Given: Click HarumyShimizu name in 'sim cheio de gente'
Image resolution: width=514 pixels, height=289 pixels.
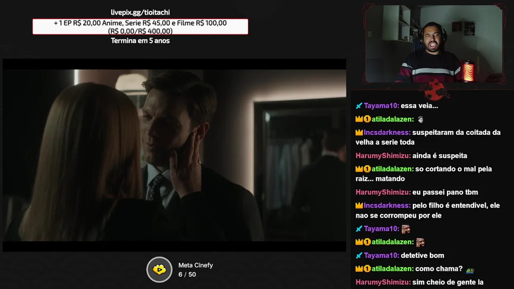Looking at the screenshot, I should 383,283.
